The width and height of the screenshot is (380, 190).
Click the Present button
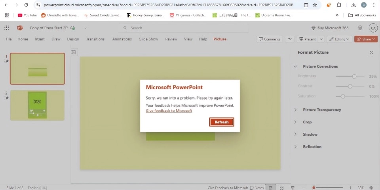307,39
